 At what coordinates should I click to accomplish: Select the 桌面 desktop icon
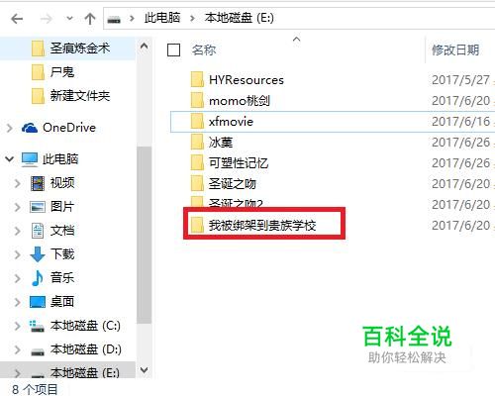coord(38,302)
